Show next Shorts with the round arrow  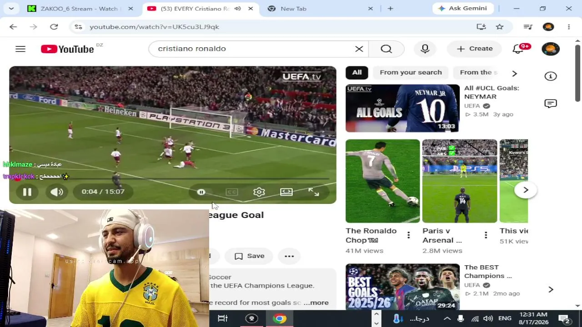pos(526,190)
